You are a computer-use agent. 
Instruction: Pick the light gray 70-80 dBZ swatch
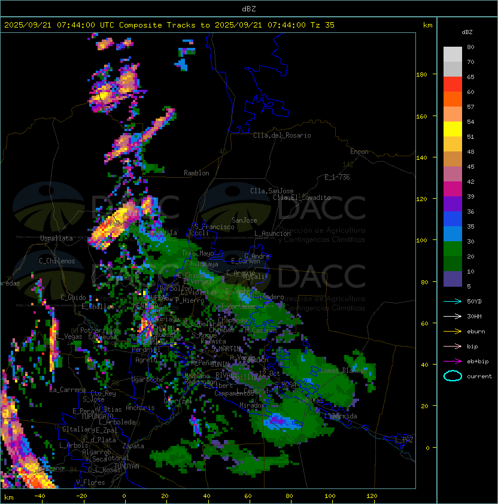453,54
